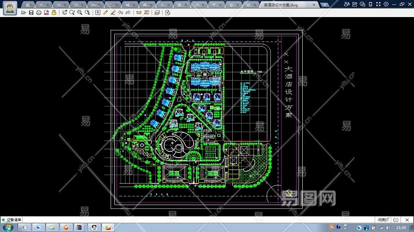
Task: Open the cartoon face taskbar application
Action: point(94,227)
